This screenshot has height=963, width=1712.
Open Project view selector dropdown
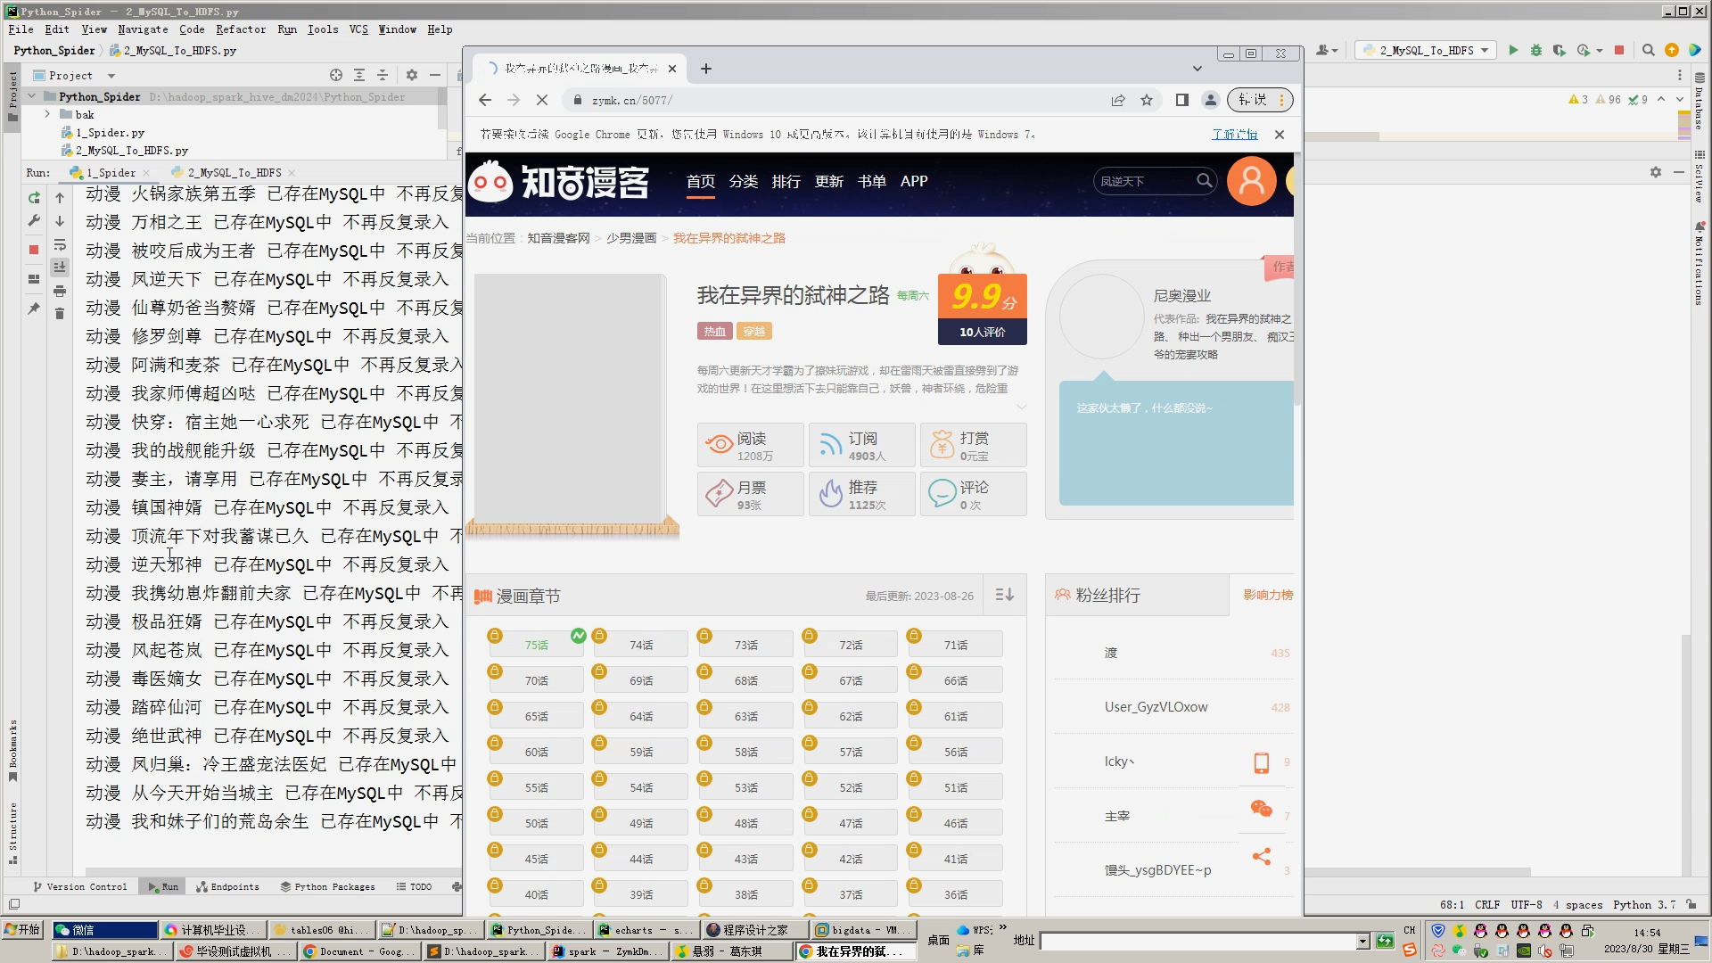(111, 76)
